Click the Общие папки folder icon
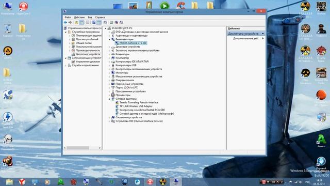Viewport: 330px width, 186px height. 73,43
